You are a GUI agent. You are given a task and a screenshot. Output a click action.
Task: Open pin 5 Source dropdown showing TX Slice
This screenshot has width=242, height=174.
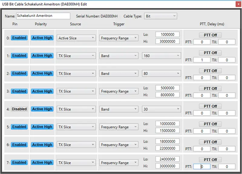pyautogui.click(x=76, y=127)
